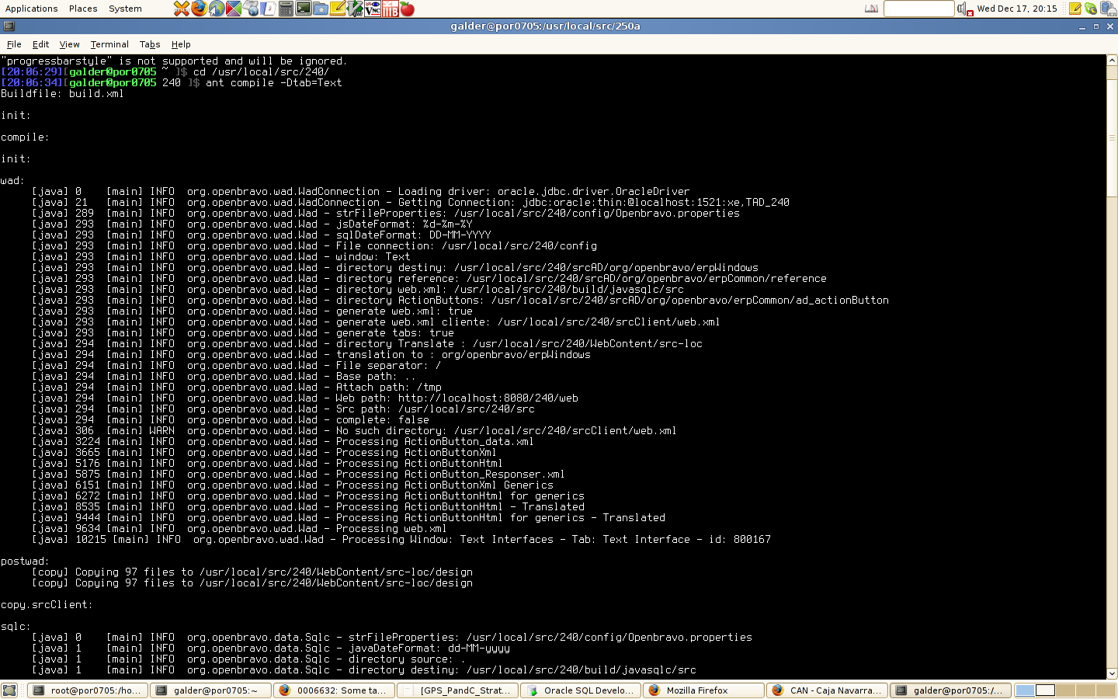Open the terminal launcher in top panel

pyautogui.click(x=303, y=9)
